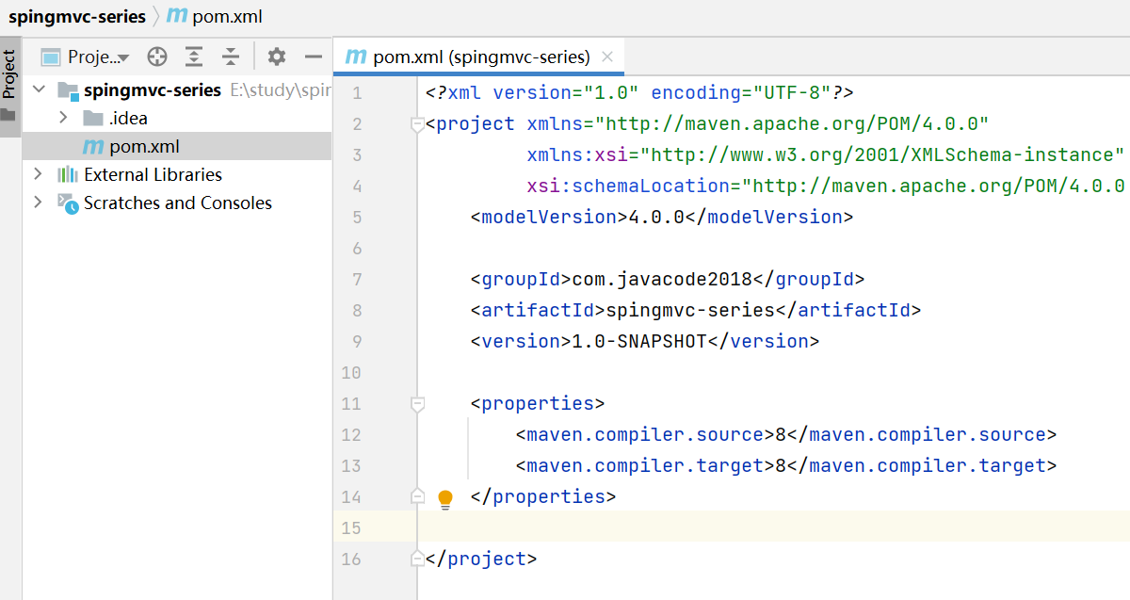This screenshot has height=600, width=1130.
Task: Place cursor on empty line 15
Action: (x=772, y=527)
